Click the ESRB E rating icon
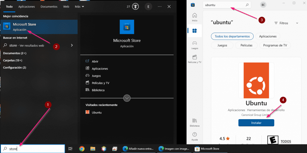The image size is (307, 153). [x=273, y=140]
